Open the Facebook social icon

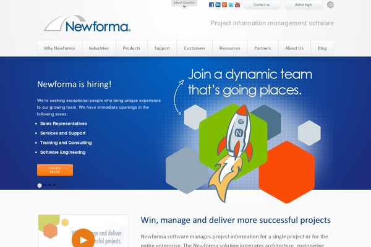click(x=211, y=4)
